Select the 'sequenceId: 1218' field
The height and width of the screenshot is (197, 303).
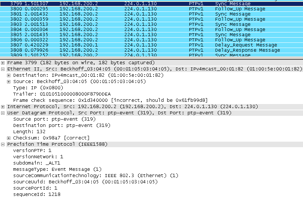[37, 194]
